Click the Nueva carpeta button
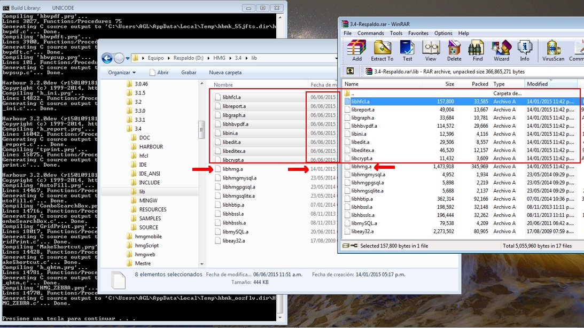Image resolution: width=584 pixels, height=328 pixels. [x=225, y=73]
